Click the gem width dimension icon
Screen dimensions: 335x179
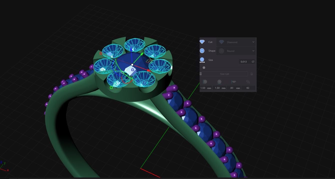[x=219, y=82]
